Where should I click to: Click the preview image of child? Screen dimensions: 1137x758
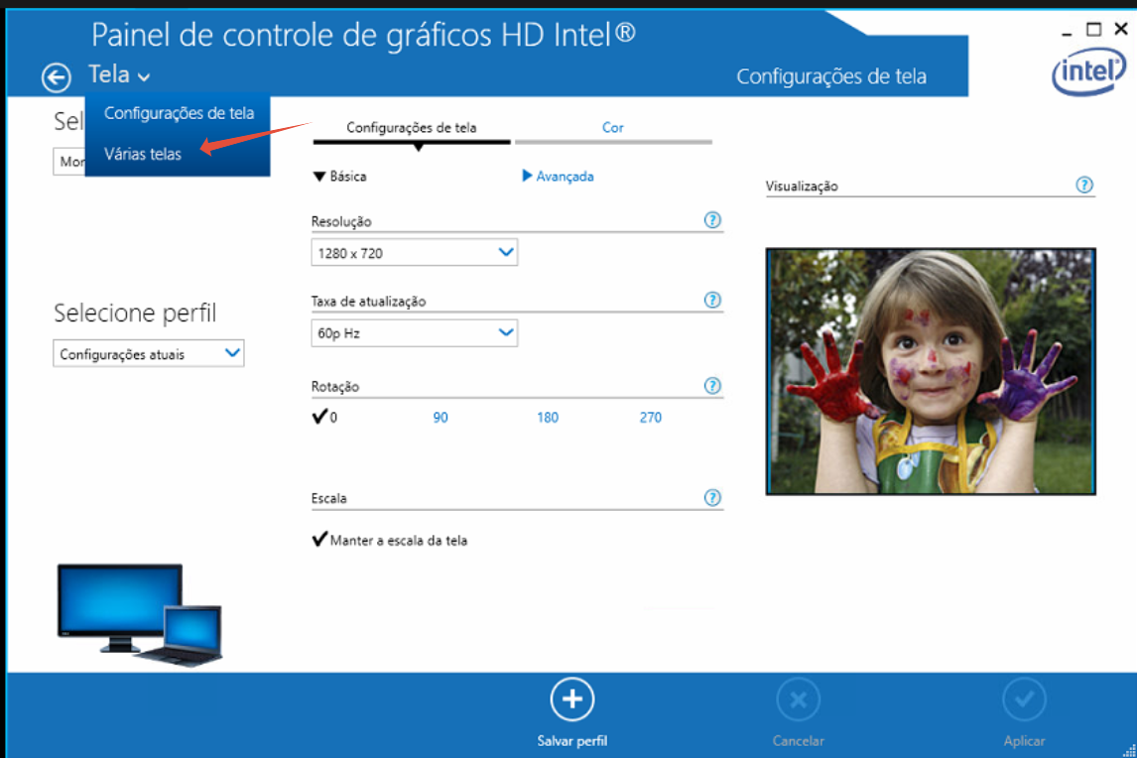931,371
